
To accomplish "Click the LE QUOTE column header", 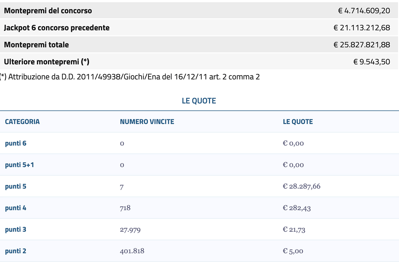I will point(298,122).
